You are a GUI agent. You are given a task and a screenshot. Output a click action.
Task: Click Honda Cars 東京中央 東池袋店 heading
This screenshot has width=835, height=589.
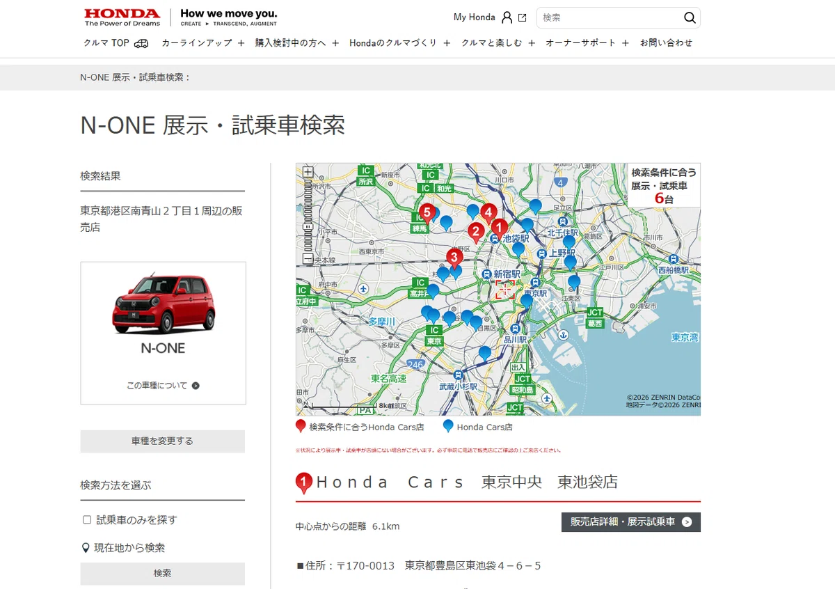[467, 482]
